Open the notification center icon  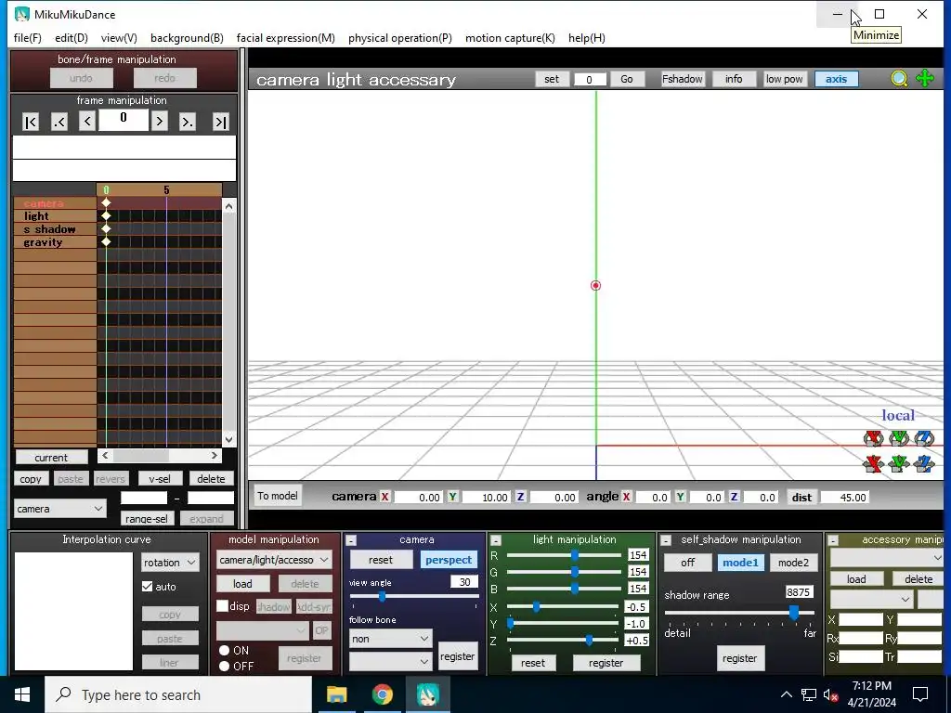(920, 694)
